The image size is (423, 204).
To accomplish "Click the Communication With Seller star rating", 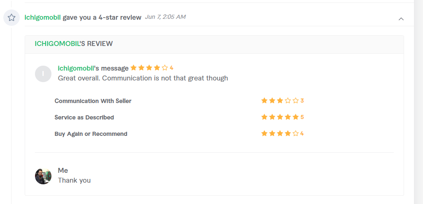I will point(280,101).
